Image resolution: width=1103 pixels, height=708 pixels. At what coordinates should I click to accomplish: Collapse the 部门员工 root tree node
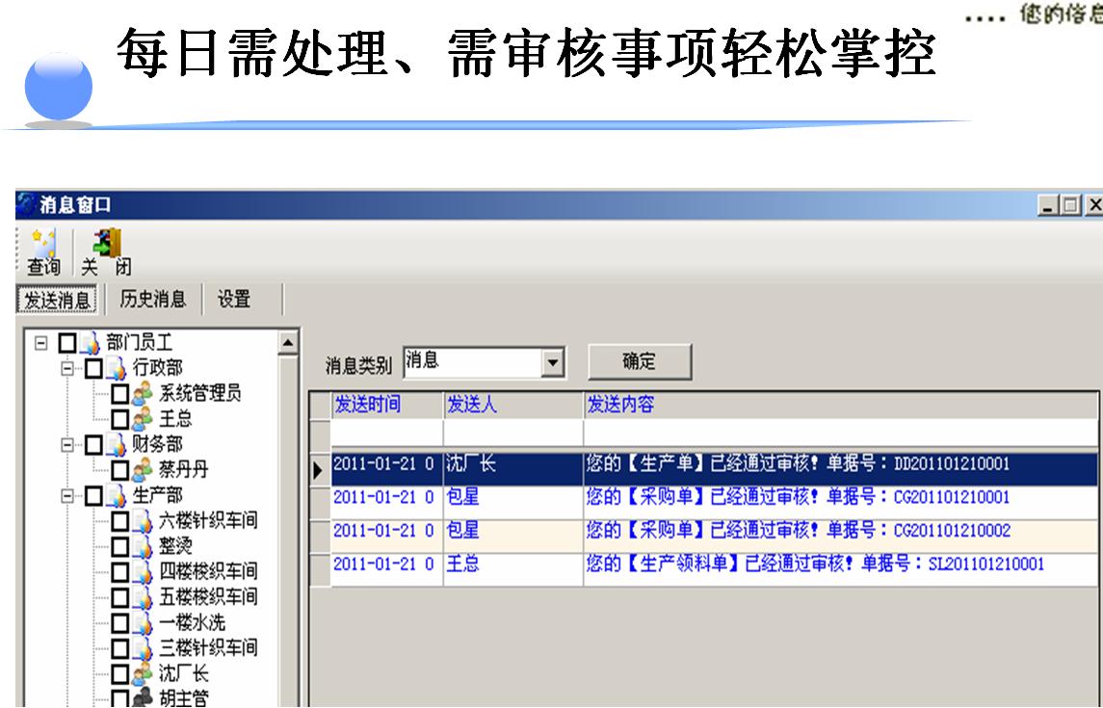click(41, 343)
